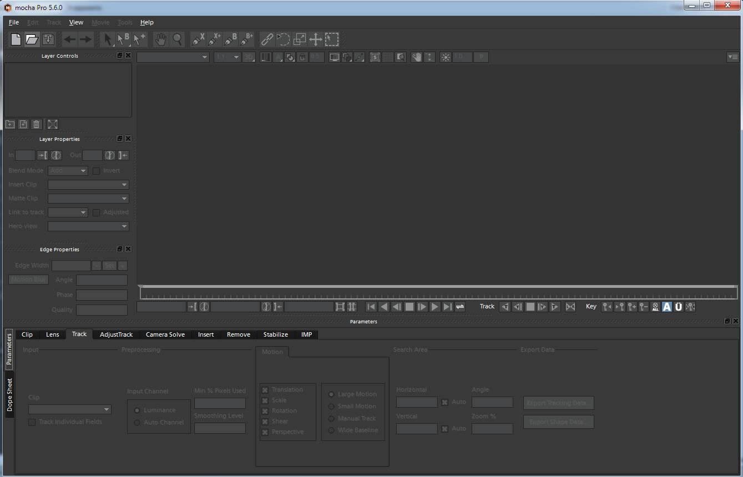This screenshot has height=477, width=743.
Task: Select the Zoom magnifier tool
Action: 177,39
